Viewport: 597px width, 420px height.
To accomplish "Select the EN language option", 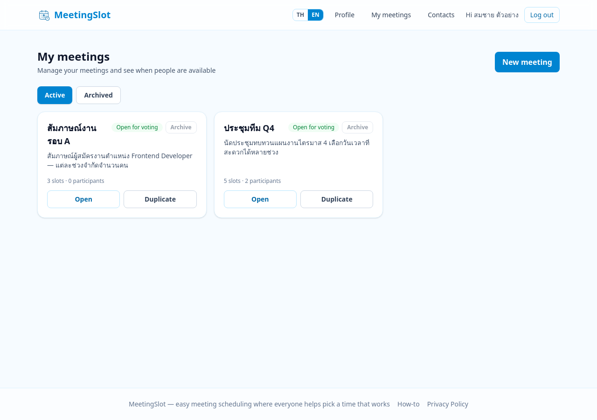I will (x=315, y=15).
